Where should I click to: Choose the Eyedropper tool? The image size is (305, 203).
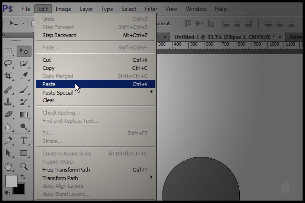pos(23,76)
